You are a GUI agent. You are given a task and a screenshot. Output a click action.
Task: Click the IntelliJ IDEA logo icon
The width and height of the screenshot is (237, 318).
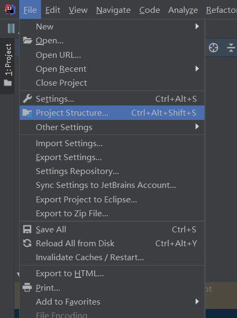(x=10, y=10)
